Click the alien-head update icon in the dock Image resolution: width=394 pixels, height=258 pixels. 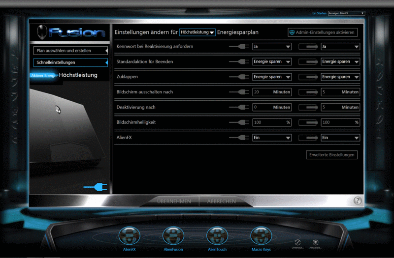pyautogui.click(x=315, y=242)
